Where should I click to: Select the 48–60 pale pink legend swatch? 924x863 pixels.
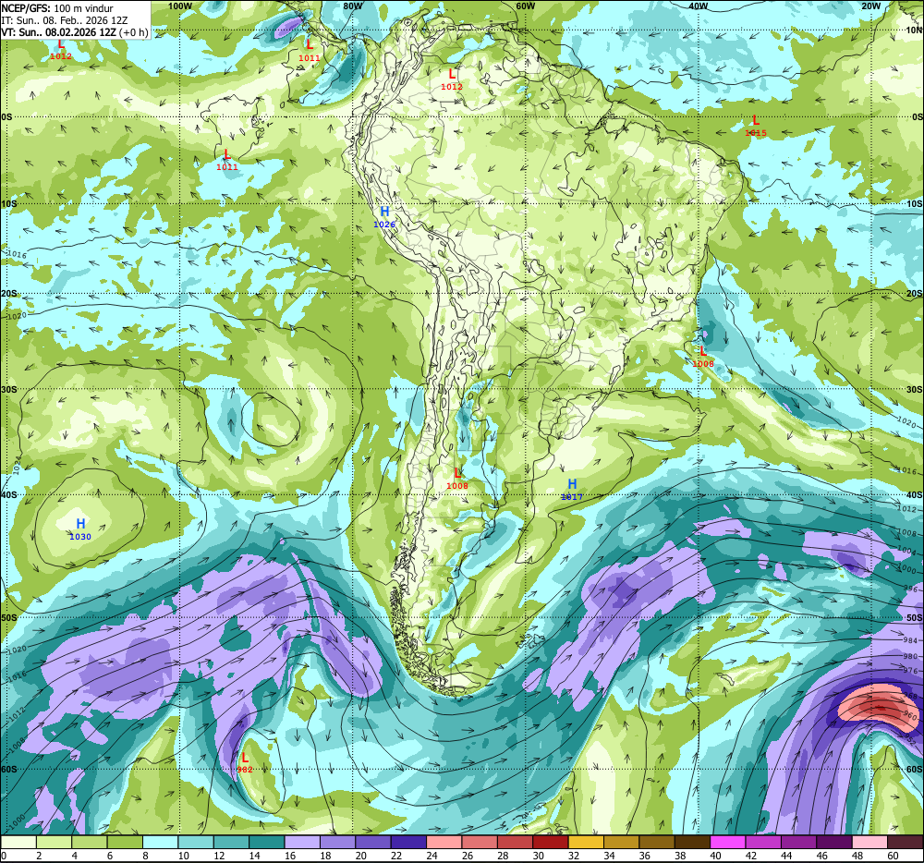(x=870, y=843)
